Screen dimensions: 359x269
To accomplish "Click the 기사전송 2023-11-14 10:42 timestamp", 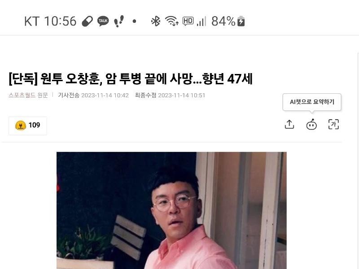I will click(x=93, y=95).
